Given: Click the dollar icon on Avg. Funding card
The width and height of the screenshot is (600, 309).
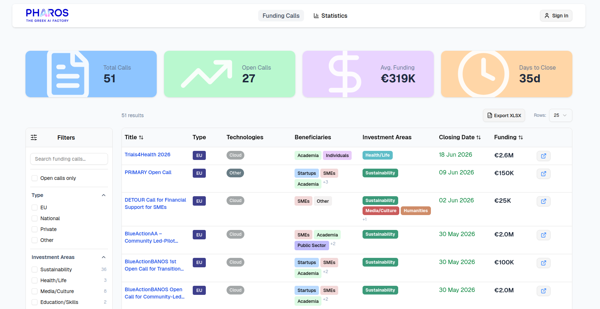Looking at the screenshot, I should 345,74.
